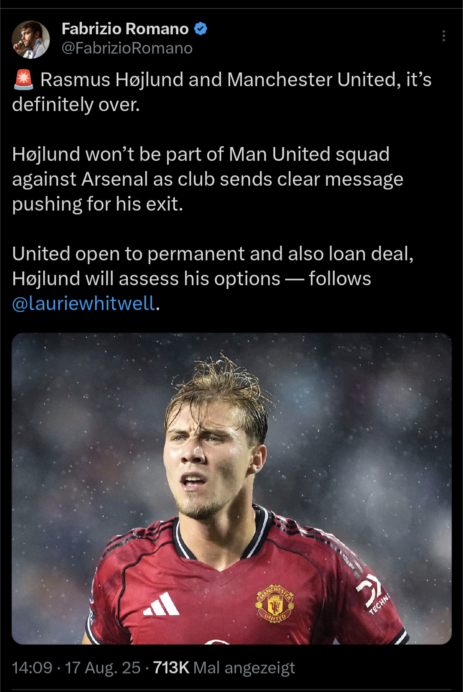Tap the paragraph about the loan deal
Screen dimensions: 463x692
(x=213, y=278)
